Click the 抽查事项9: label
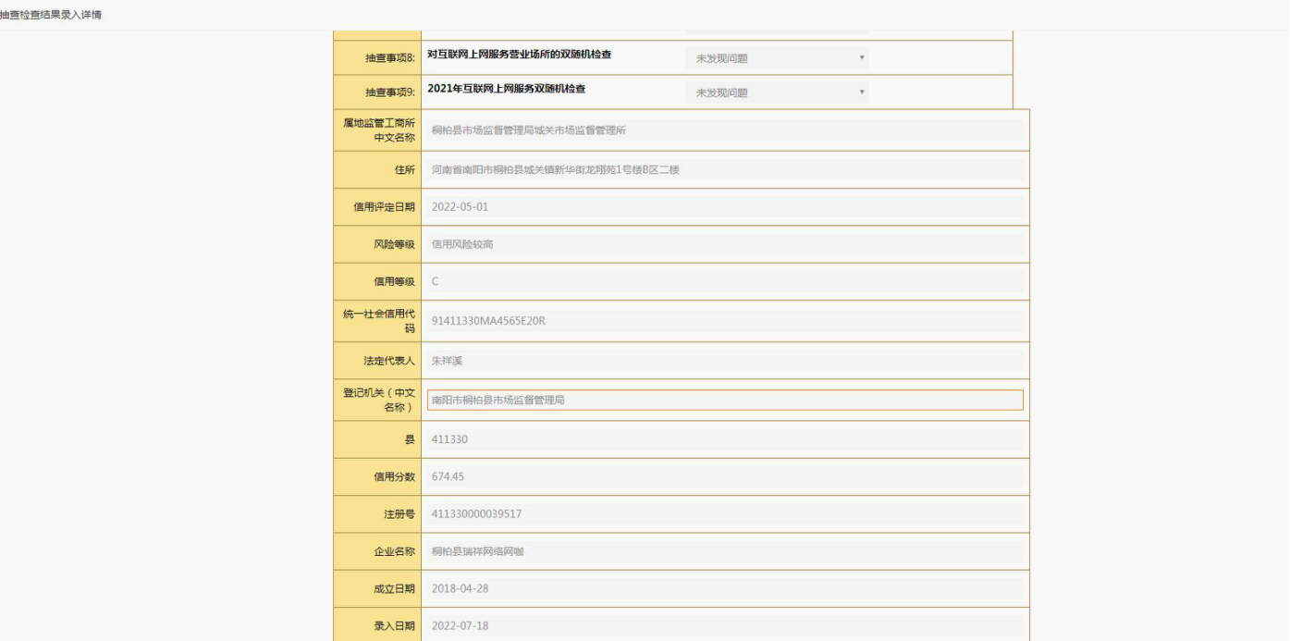1290x641 pixels. click(x=390, y=92)
